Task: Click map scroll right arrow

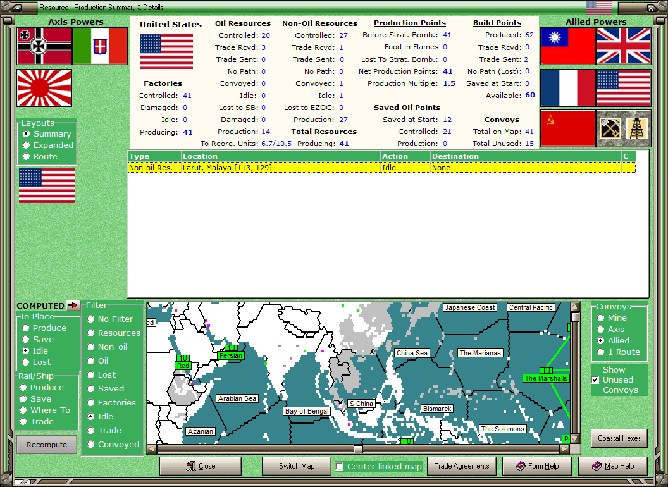Action: (x=564, y=449)
